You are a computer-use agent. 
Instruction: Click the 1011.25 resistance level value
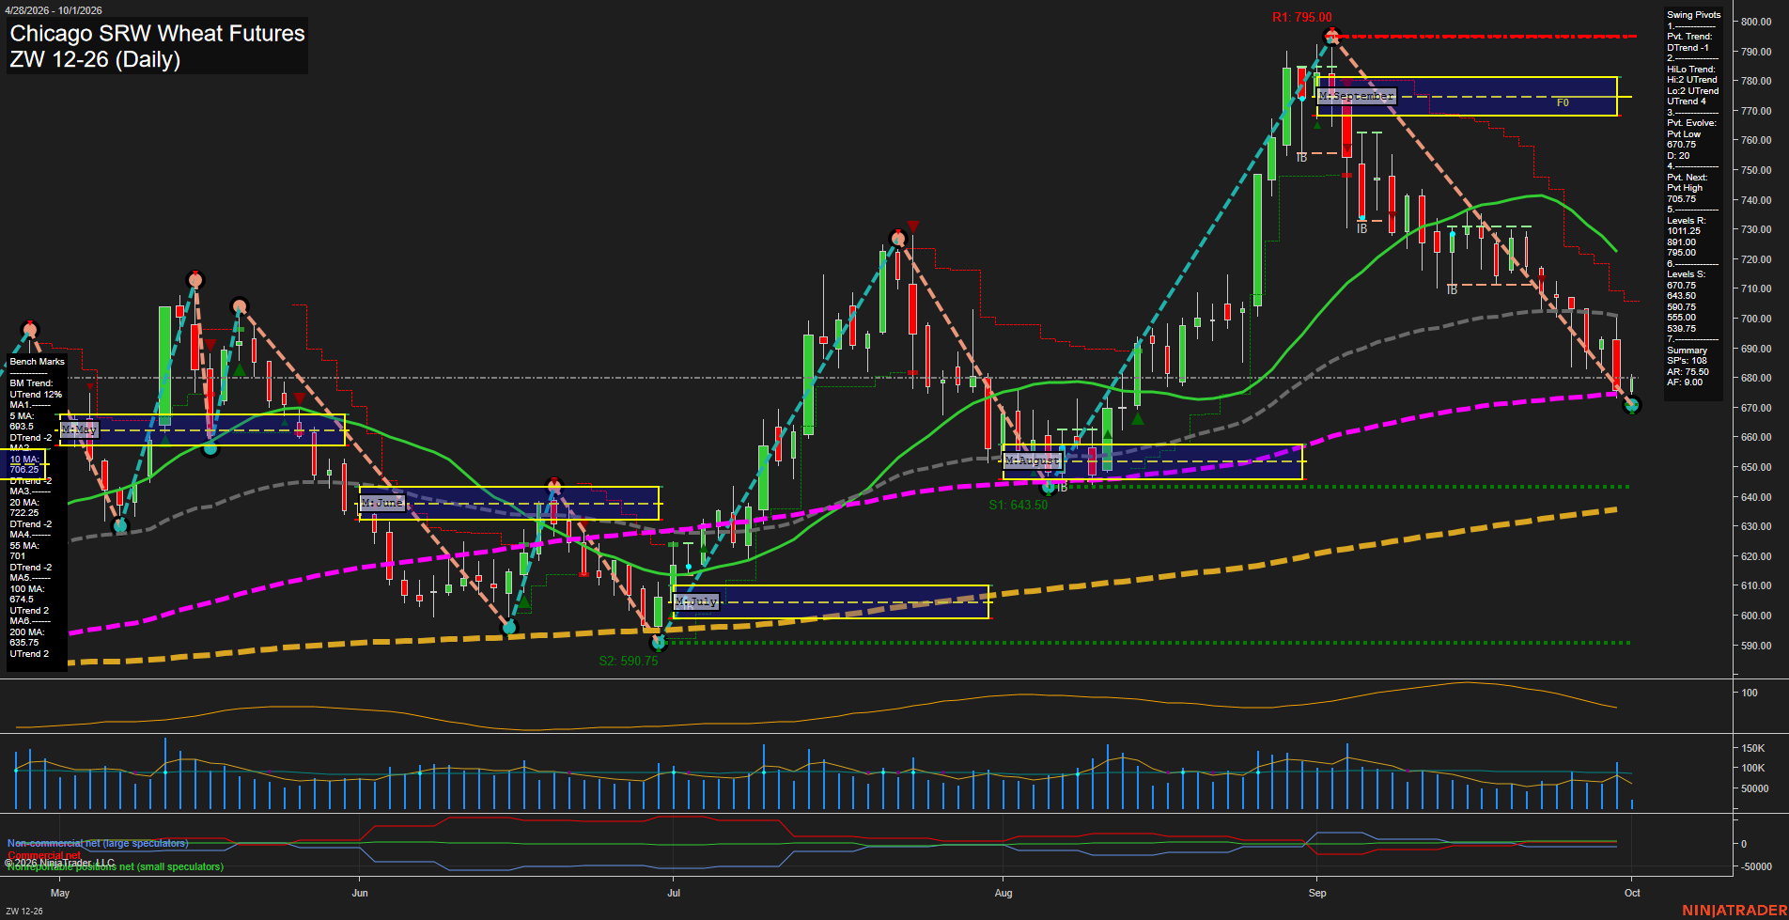1683,231
